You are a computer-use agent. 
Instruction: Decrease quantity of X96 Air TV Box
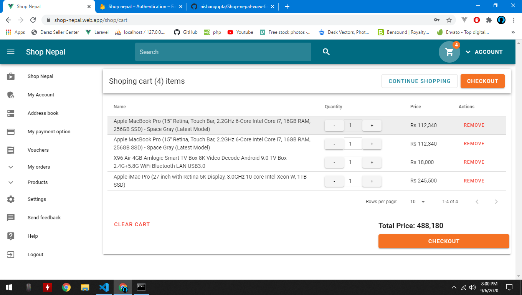coord(334,162)
